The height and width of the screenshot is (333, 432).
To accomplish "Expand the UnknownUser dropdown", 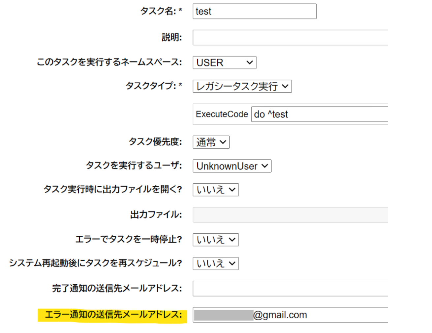I will click(x=232, y=166).
